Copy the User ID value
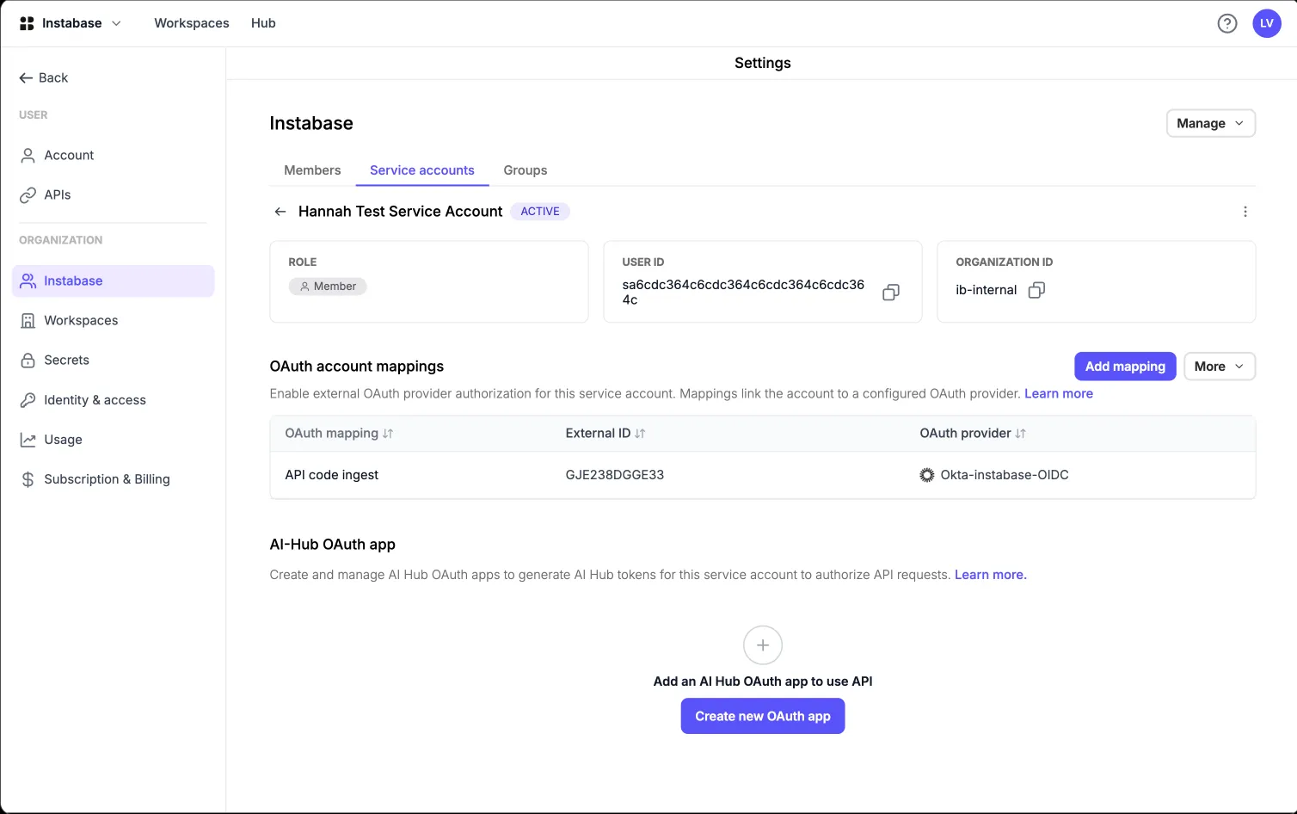This screenshot has width=1297, height=814. pos(891,293)
